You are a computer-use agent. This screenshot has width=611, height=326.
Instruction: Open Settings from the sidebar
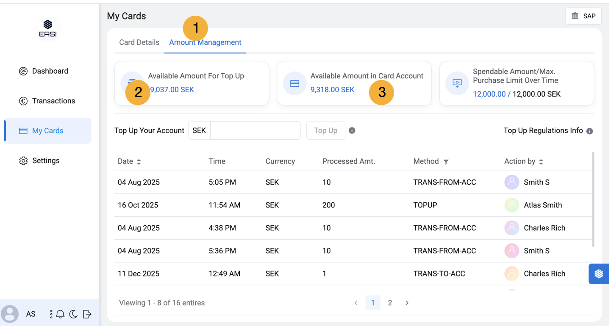46,160
